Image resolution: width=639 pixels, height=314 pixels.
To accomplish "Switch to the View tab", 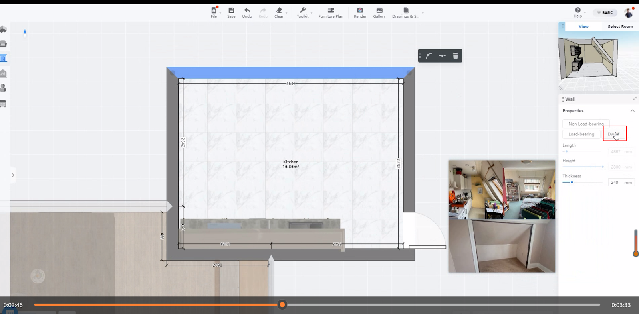I will click(x=583, y=26).
